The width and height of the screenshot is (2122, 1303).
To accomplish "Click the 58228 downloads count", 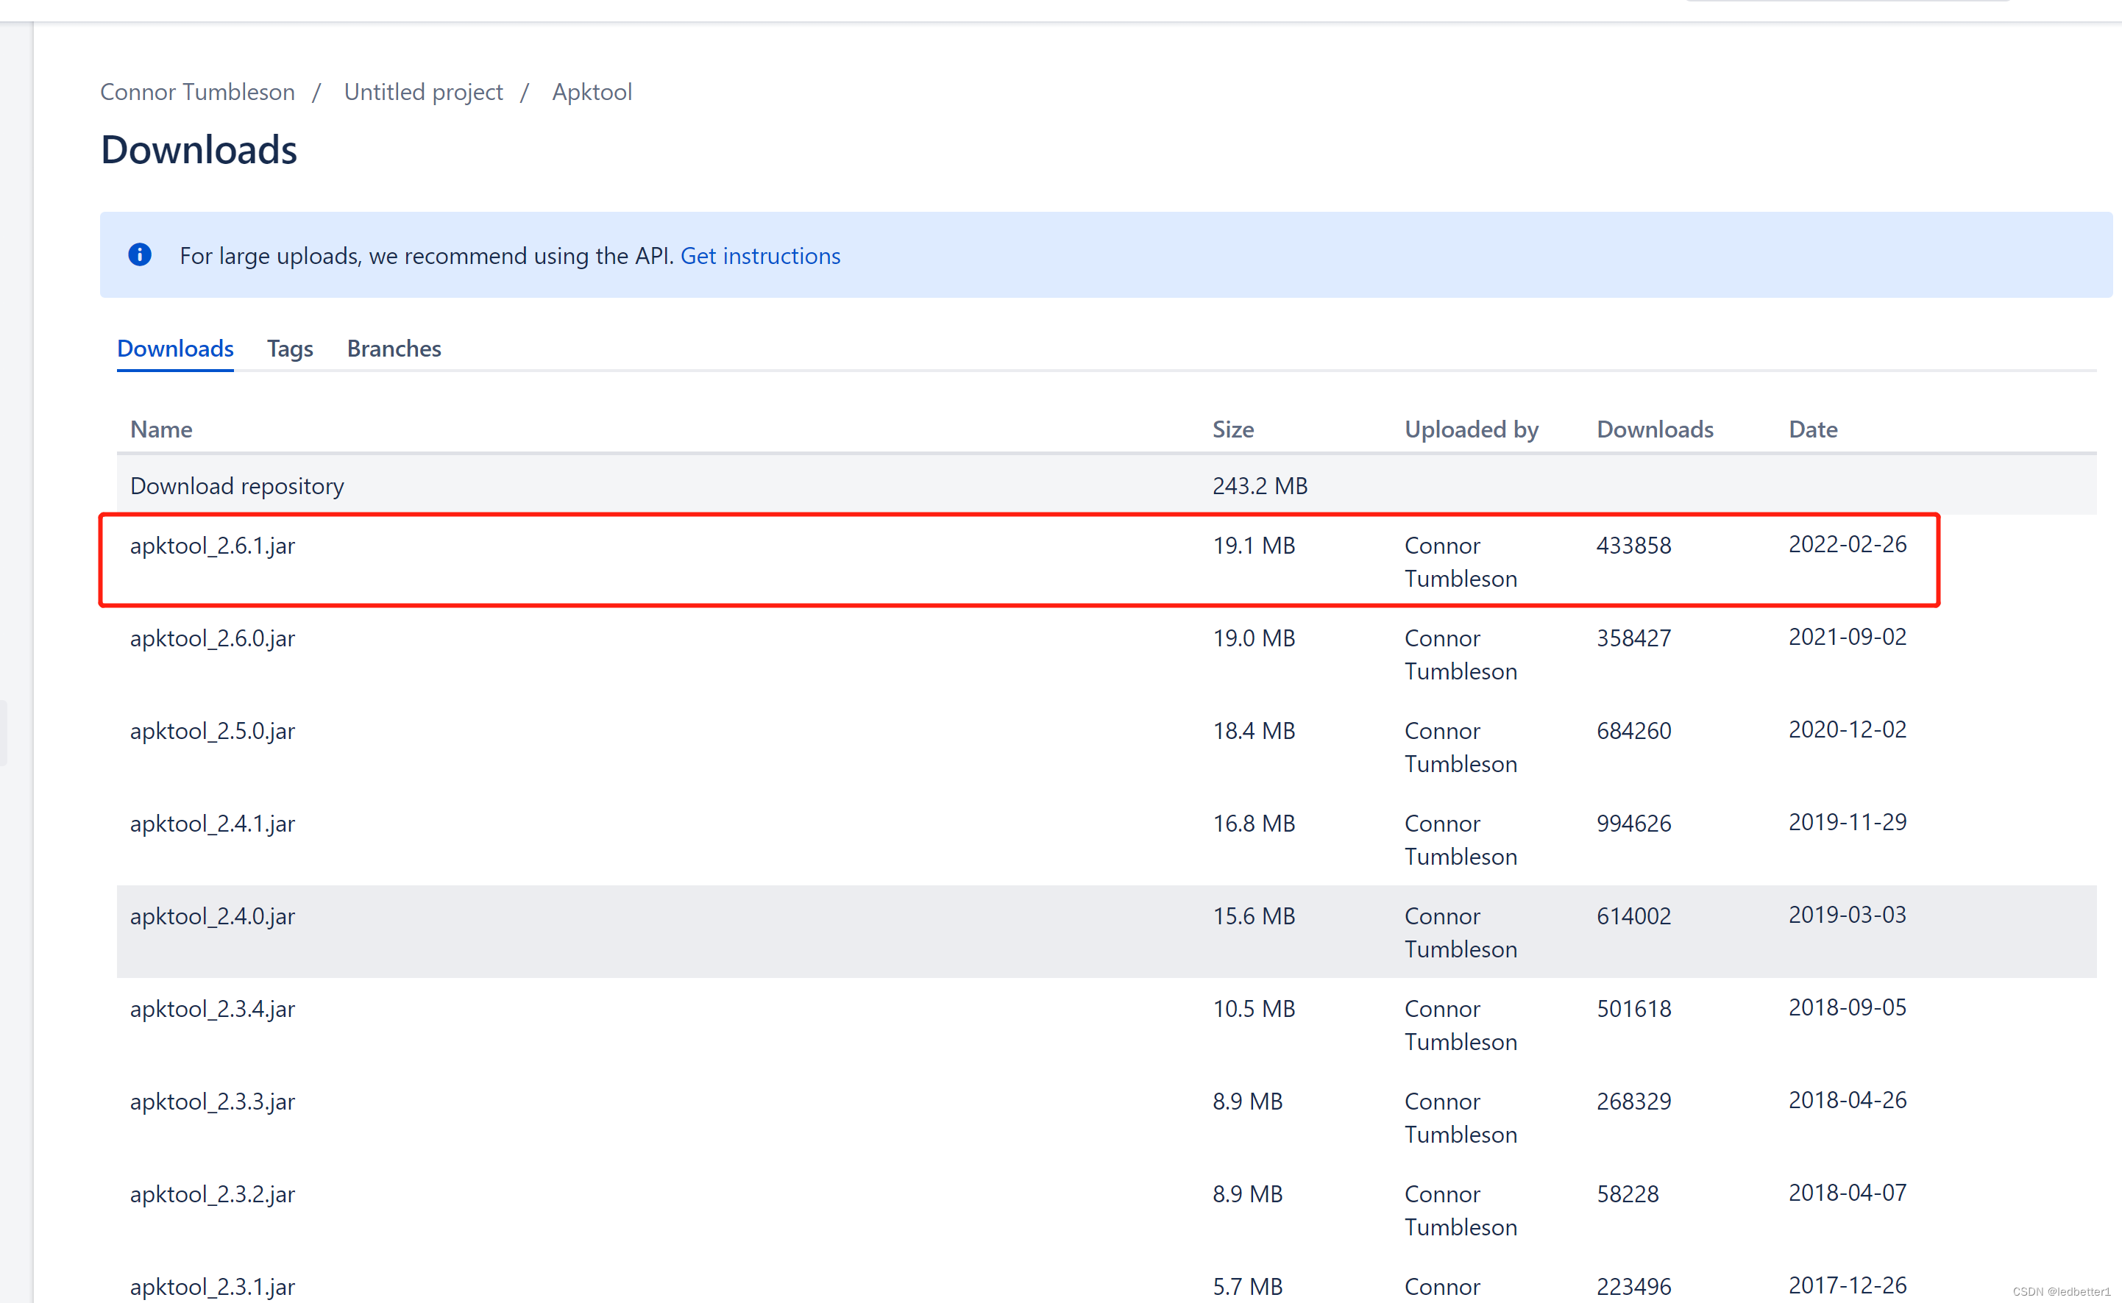I will (1627, 1194).
